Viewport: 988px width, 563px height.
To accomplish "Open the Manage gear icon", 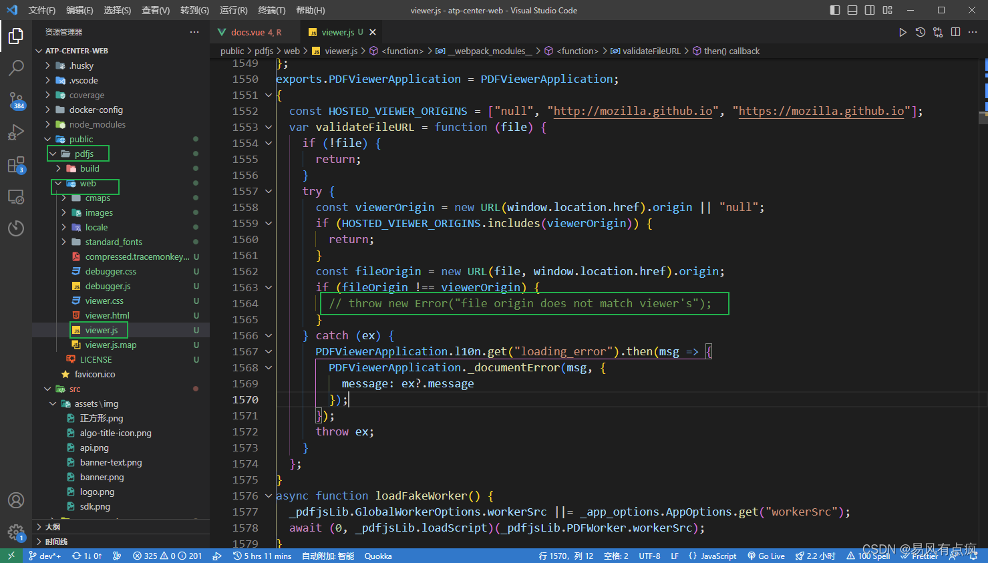I will 16,532.
